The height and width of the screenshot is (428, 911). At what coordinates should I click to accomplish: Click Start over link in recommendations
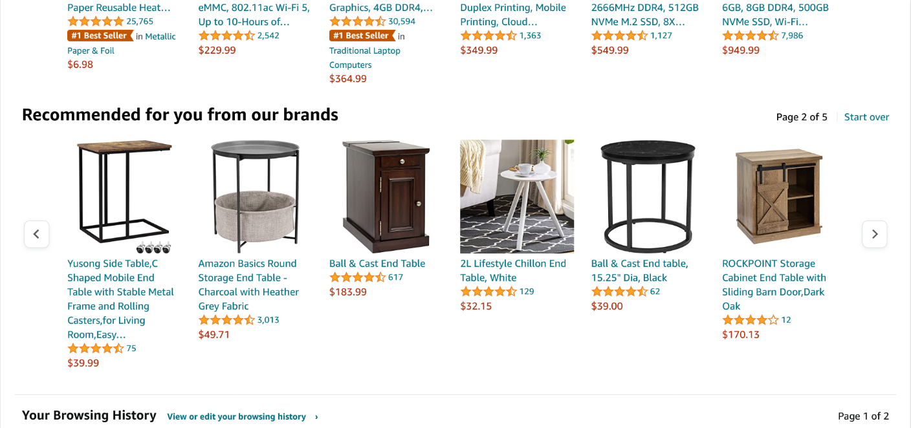[x=866, y=117]
